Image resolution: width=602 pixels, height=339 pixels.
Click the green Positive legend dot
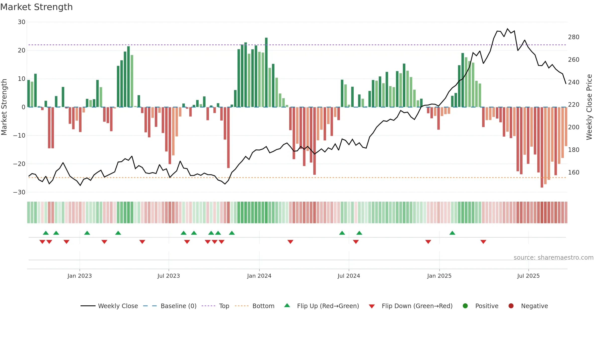(x=465, y=306)
